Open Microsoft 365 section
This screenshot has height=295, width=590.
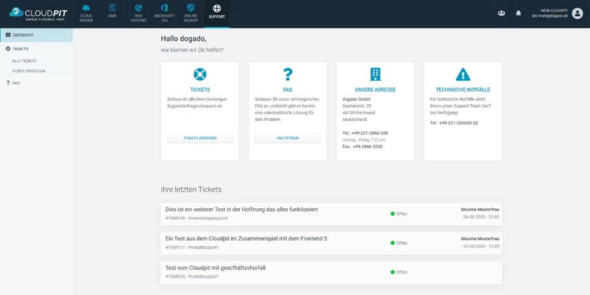pos(164,13)
